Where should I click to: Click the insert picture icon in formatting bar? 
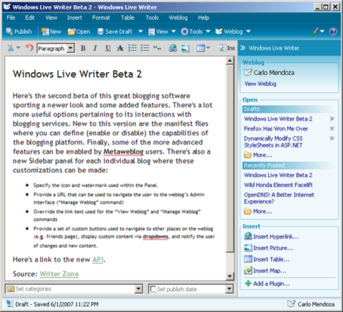pos(185,48)
